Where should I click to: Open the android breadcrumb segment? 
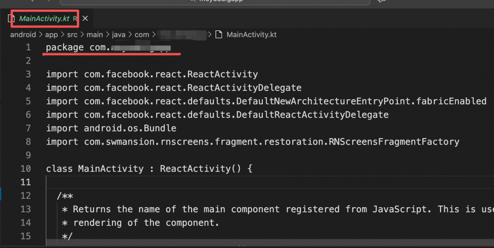[x=23, y=35]
